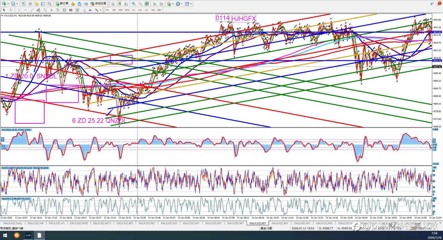Zoom out of the chart
Image resolution: width=443 pixels, height=240 pixels.
click(140, 3)
